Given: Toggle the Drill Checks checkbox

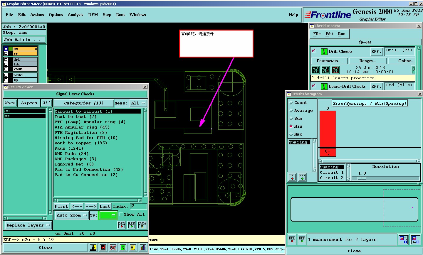Looking at the screenshot, I should pos(313,51).
